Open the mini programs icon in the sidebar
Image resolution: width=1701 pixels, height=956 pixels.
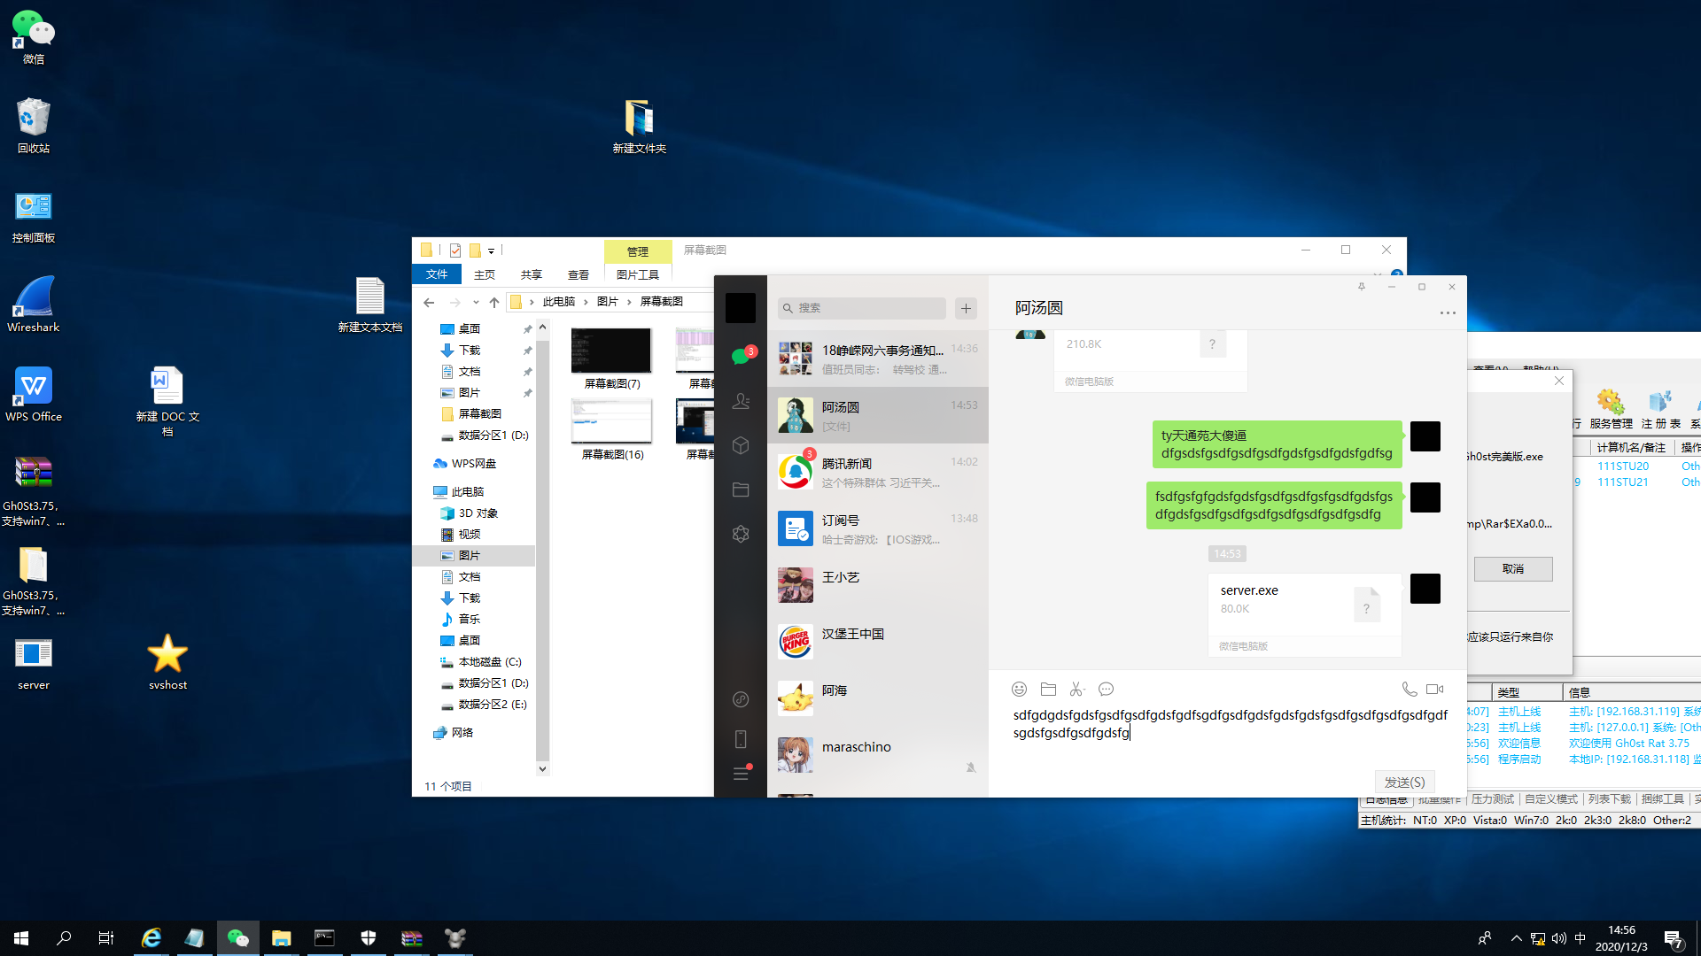(x=741, y=699)
